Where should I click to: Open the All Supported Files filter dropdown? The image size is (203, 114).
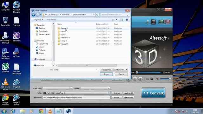pos(114,70)
